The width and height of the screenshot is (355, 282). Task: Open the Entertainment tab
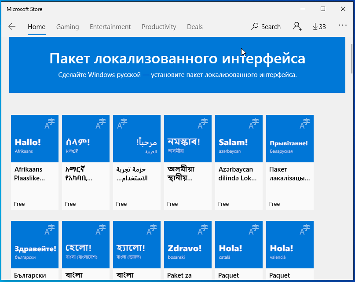point(110,27)
